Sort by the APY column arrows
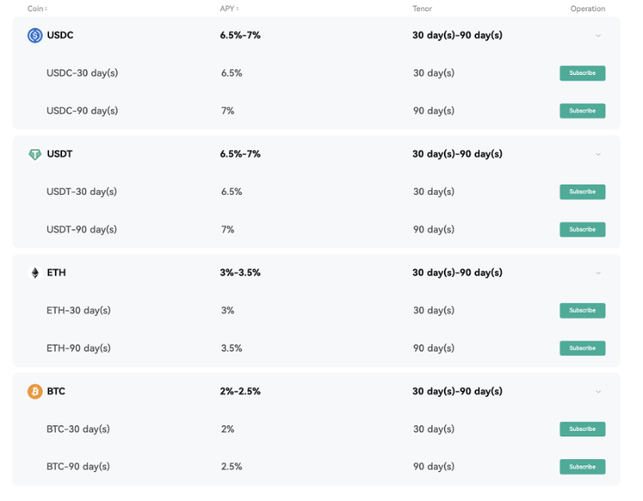 click(x=238, y=9)
